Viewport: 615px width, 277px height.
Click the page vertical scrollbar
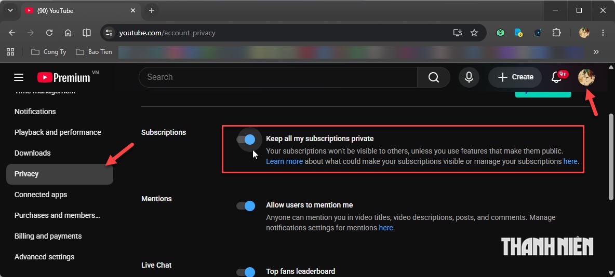coord(611,157)
